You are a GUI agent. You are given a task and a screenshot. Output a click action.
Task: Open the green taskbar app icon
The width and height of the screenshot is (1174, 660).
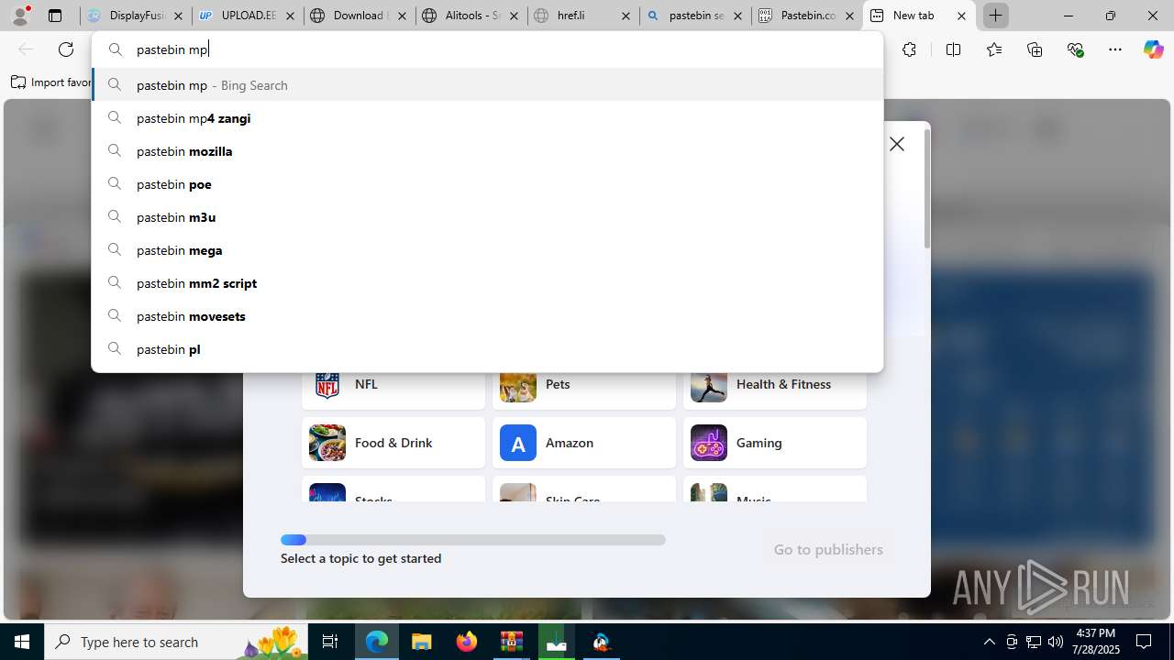point(557,642)
